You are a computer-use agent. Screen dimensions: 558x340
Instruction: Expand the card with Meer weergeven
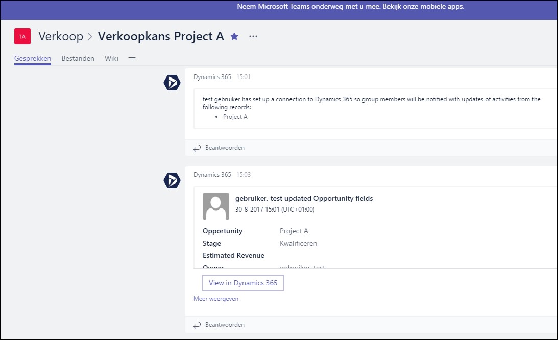216,299
